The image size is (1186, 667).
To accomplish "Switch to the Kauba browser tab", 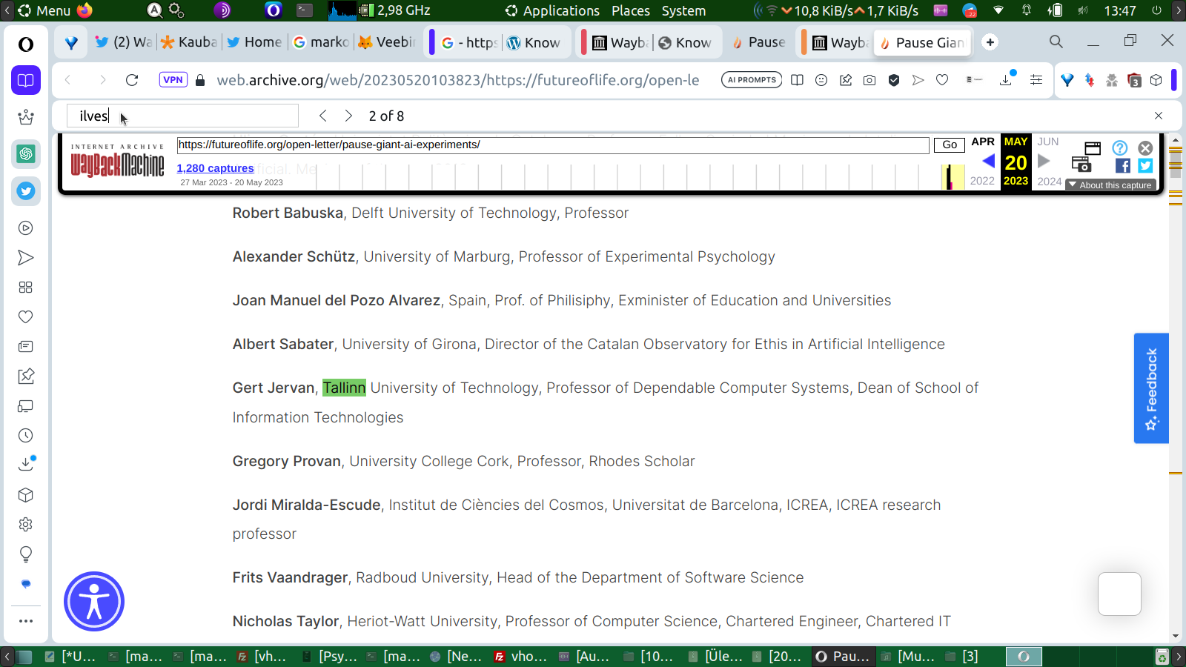I will pos(189,42).
